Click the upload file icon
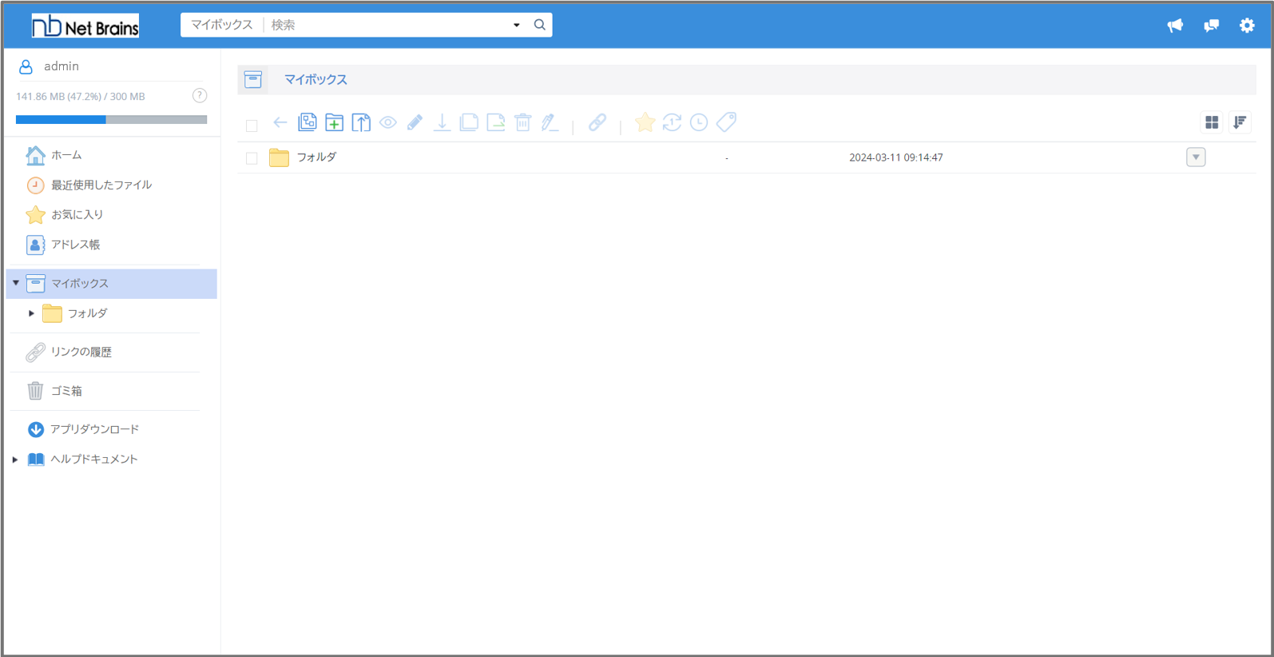Screen dimensions: 1274x657 tap(361, 122)
